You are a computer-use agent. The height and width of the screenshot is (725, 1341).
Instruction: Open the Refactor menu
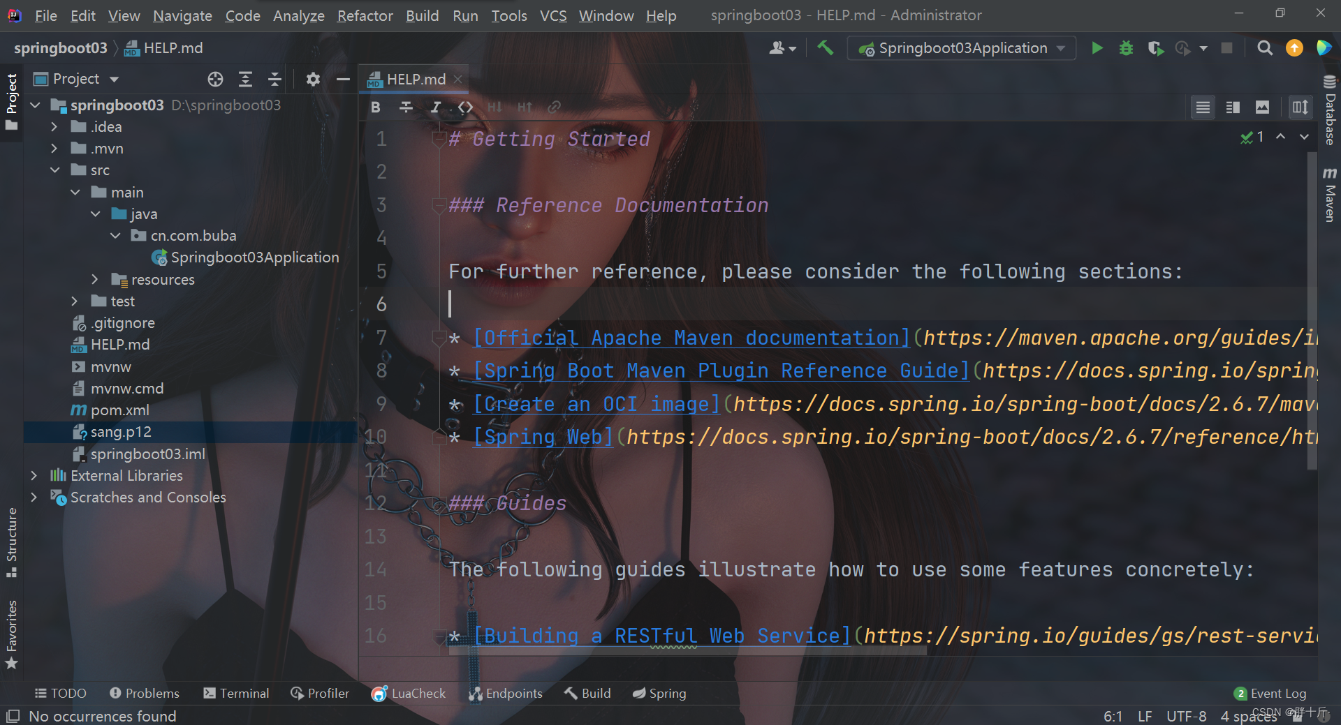(365, 15)
